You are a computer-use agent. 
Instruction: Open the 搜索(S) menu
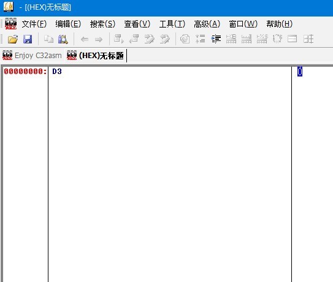[x=102, y=24]
